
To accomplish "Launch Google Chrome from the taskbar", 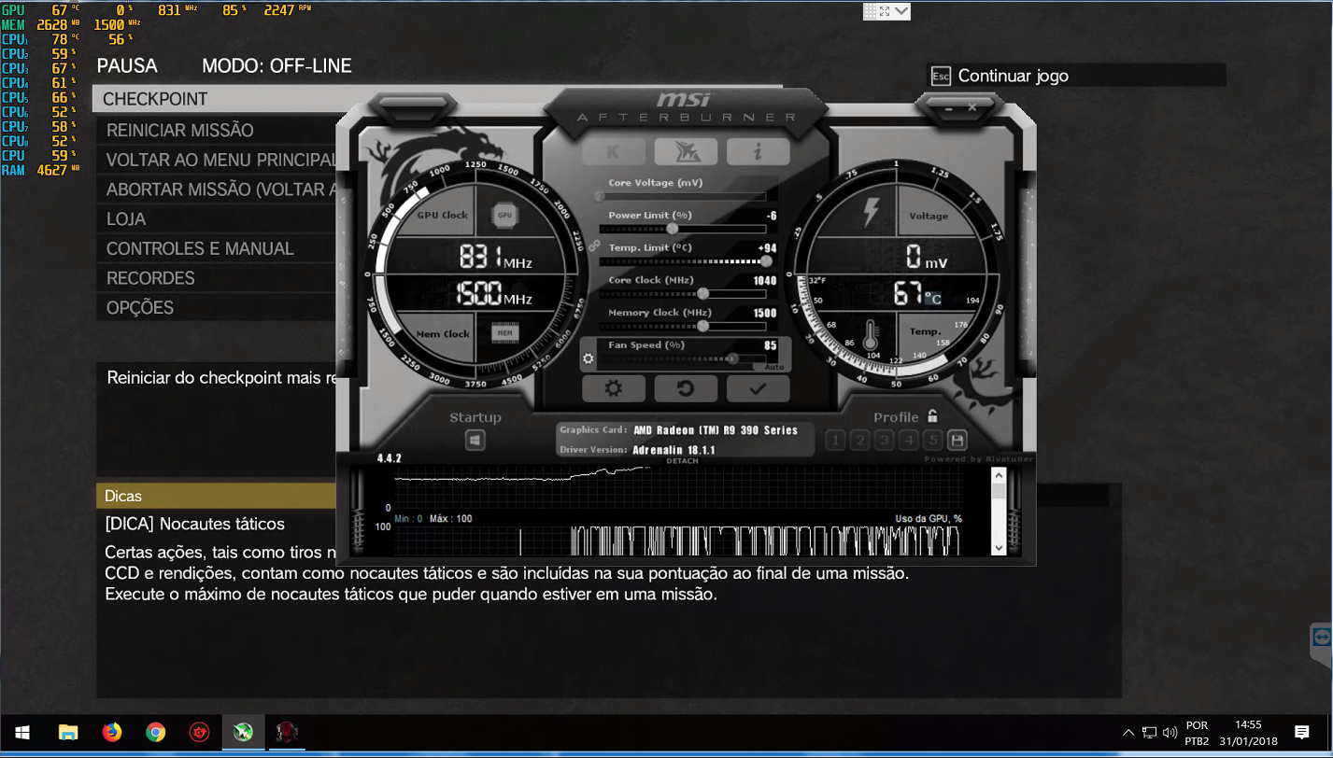I will pyautogui.click(x=156, y=733).
